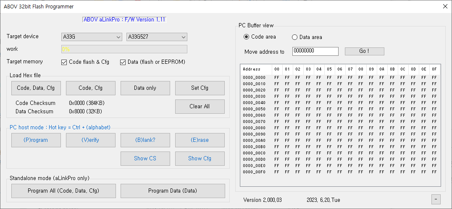452x209 pixels.
Task: Click Program All (Code, Data, Cfg)
Action: [63, 191]
